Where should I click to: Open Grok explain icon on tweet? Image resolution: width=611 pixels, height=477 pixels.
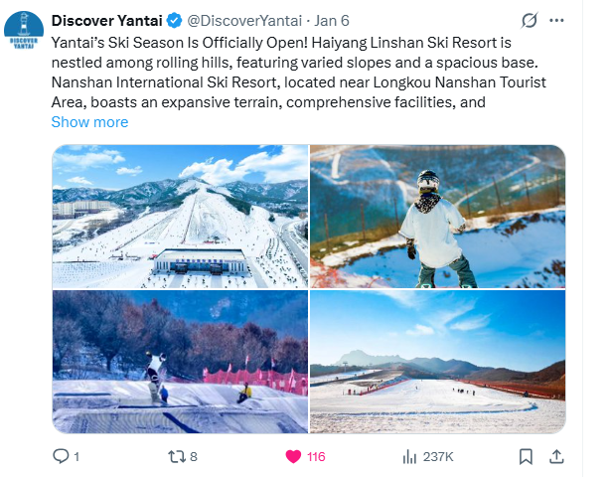530,20
